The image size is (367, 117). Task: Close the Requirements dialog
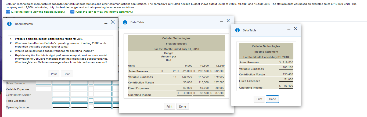pyautogui.click(x=113, y=22)
